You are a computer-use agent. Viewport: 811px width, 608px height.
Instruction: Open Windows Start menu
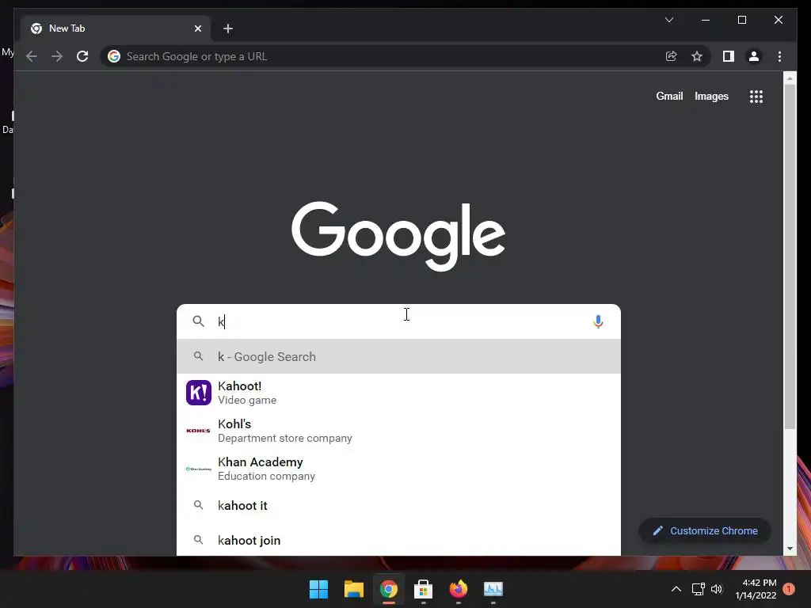pyautogui.click(x=318, y=589)
